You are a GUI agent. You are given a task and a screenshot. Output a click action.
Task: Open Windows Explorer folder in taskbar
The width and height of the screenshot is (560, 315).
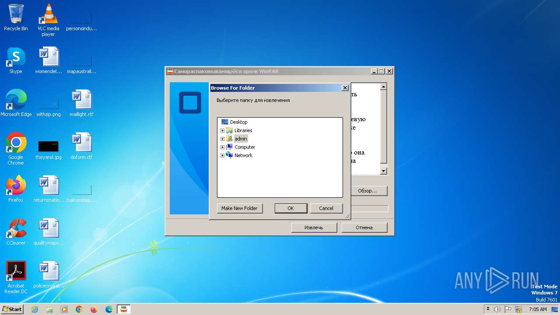click(49, 309)
